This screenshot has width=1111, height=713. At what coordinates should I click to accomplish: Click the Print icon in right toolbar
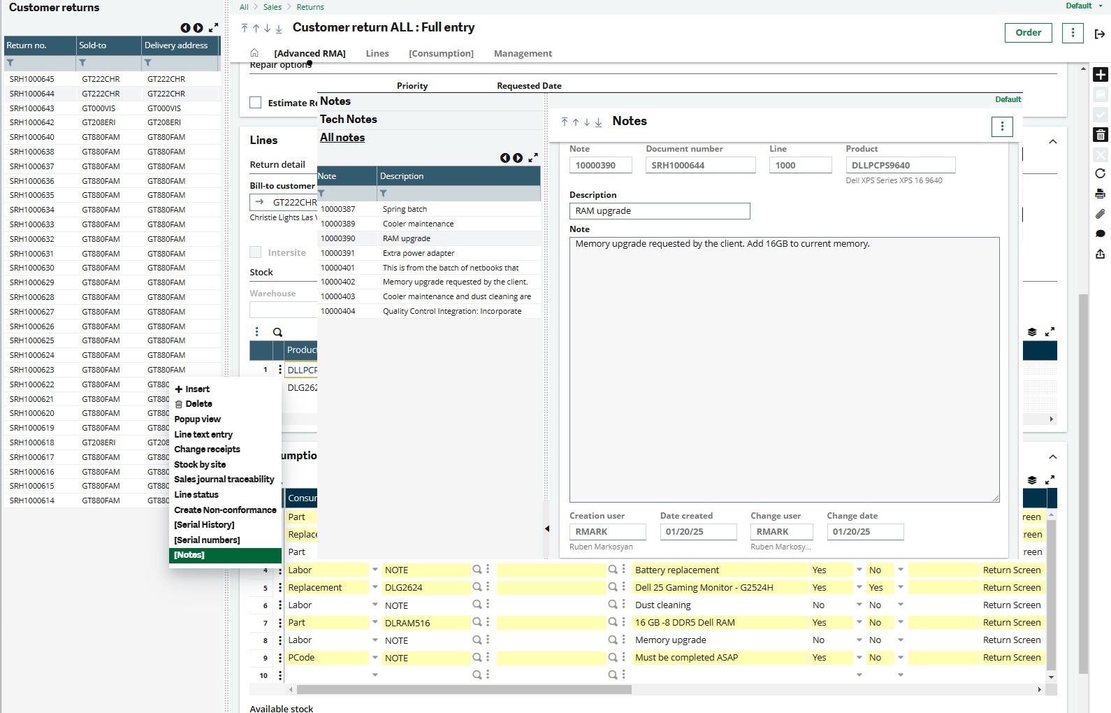1100,194
